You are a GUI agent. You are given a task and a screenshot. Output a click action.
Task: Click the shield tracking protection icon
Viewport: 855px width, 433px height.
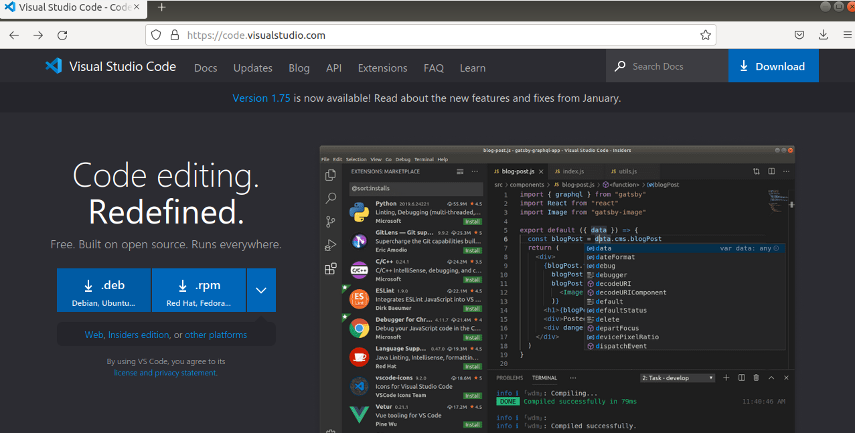pyautogui.click(x=156, y=35)
